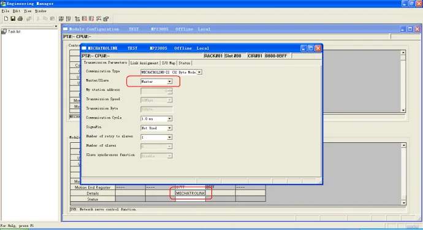Viewport: 423px width, 230px height.
Task: Click the RACK#01 label
Action: (x=213, y=56)
